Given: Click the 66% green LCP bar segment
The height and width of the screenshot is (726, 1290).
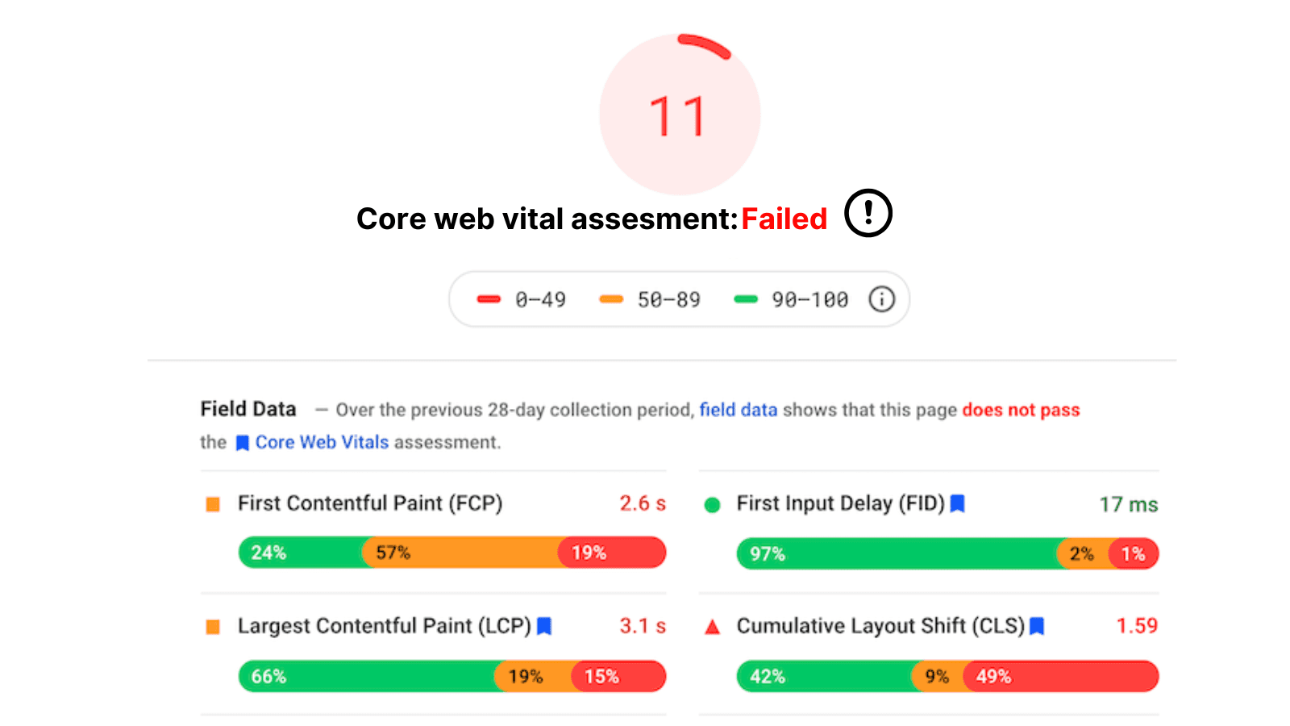Looking at the screenshot, I should pos(367,676).
